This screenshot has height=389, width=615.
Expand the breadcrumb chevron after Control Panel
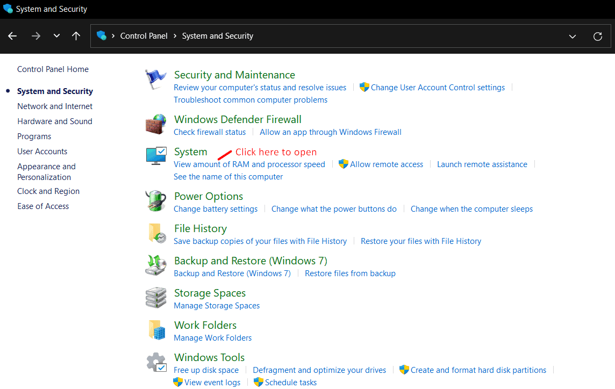175,36
